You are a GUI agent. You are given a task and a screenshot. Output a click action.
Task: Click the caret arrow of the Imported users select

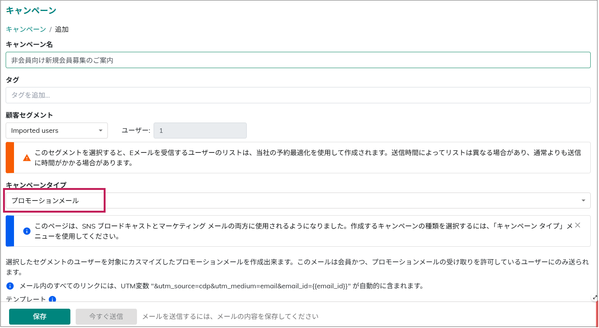pos(101,131)
